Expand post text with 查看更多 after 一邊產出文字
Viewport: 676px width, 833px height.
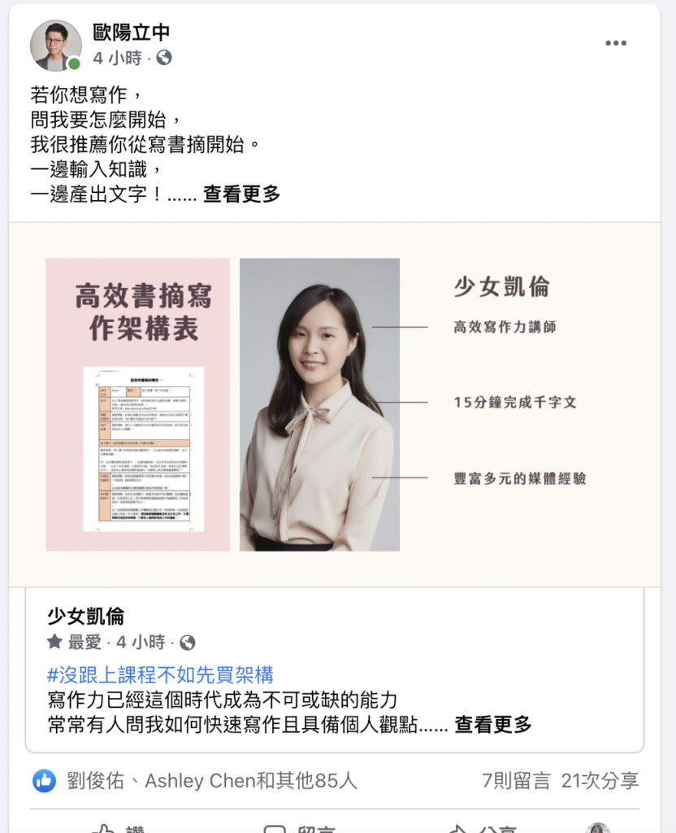[x=241, y=194]
